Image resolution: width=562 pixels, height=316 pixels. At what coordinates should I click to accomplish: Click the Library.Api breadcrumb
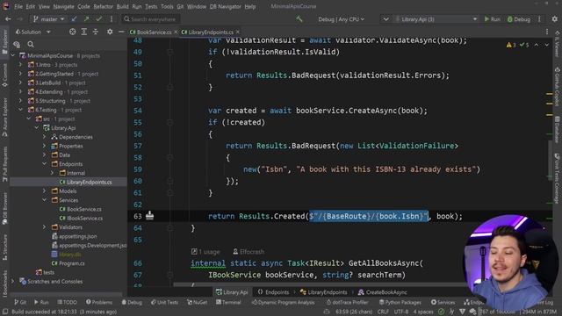tap(232, 292)
